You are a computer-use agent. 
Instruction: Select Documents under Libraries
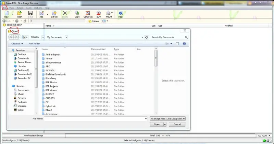tap(23, 90)
